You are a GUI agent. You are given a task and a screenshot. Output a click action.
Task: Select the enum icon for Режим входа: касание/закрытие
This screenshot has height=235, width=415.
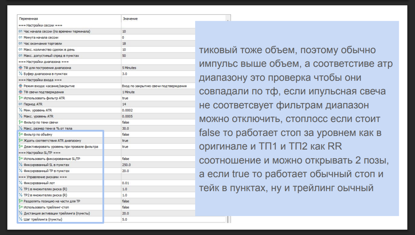(x=20, y=86)
